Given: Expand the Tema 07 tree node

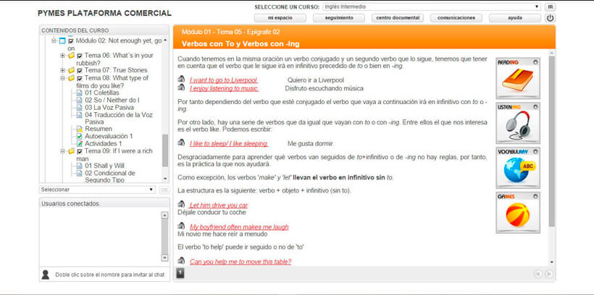Looking at the screenshot, I should (62, 70).
